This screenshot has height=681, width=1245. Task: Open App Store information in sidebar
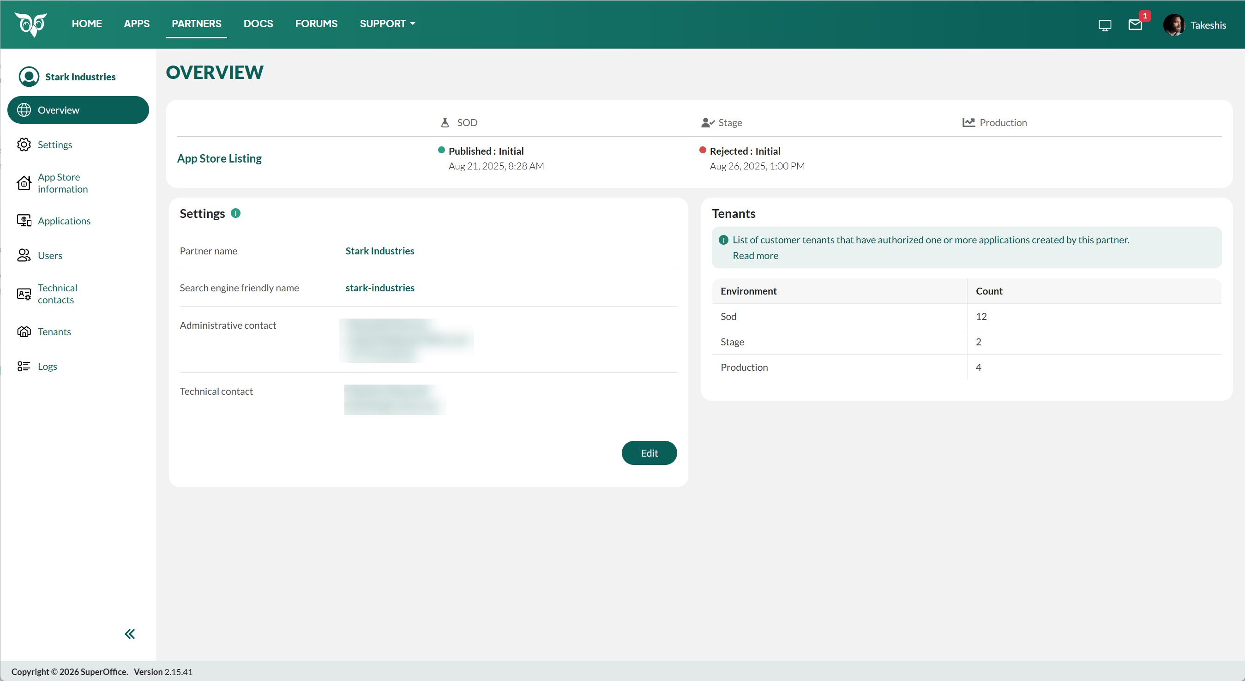coord(78,183)
